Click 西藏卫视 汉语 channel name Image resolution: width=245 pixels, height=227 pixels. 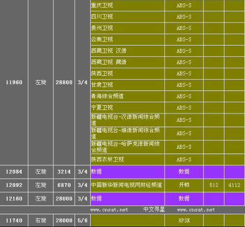[109, 51]
